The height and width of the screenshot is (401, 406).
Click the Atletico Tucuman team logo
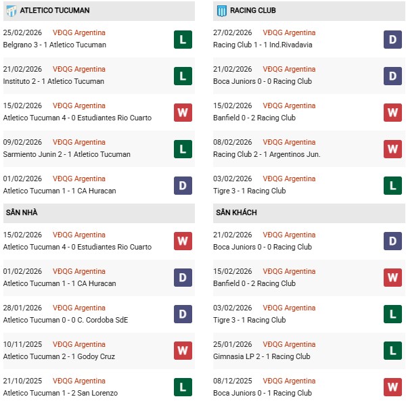tap(12, 11)
